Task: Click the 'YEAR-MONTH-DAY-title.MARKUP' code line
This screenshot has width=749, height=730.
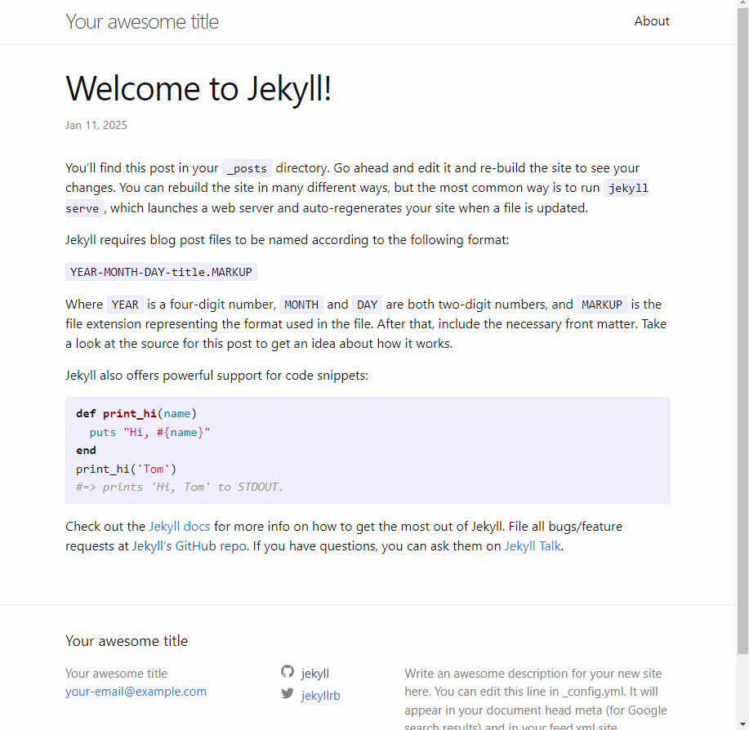Action: pos(160,272)
